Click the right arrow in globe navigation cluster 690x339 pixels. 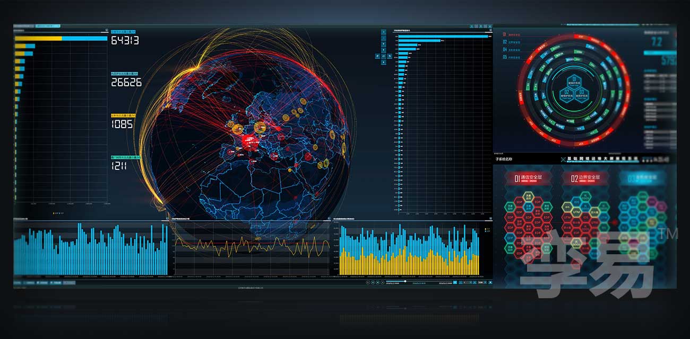click(390, 55)
